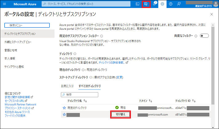Open the hamburger portal menu
The height and width of the screenshot is (129, 219).
[5, 4]
